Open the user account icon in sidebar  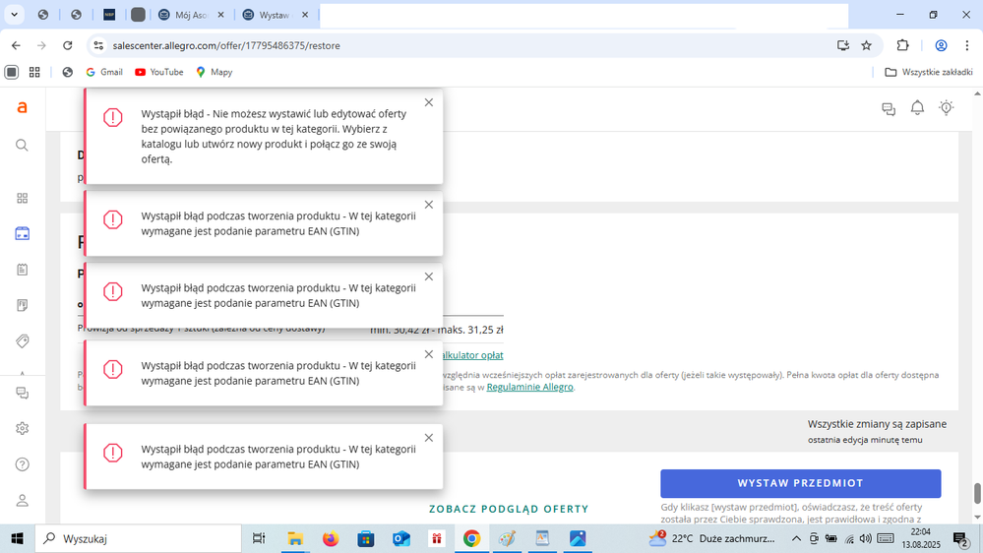(22, 500)
